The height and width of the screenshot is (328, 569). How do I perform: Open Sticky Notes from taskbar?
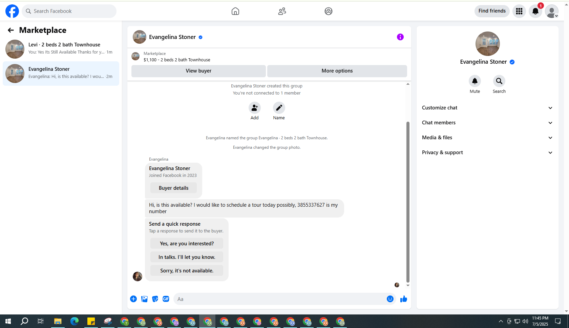coord(91,321)
